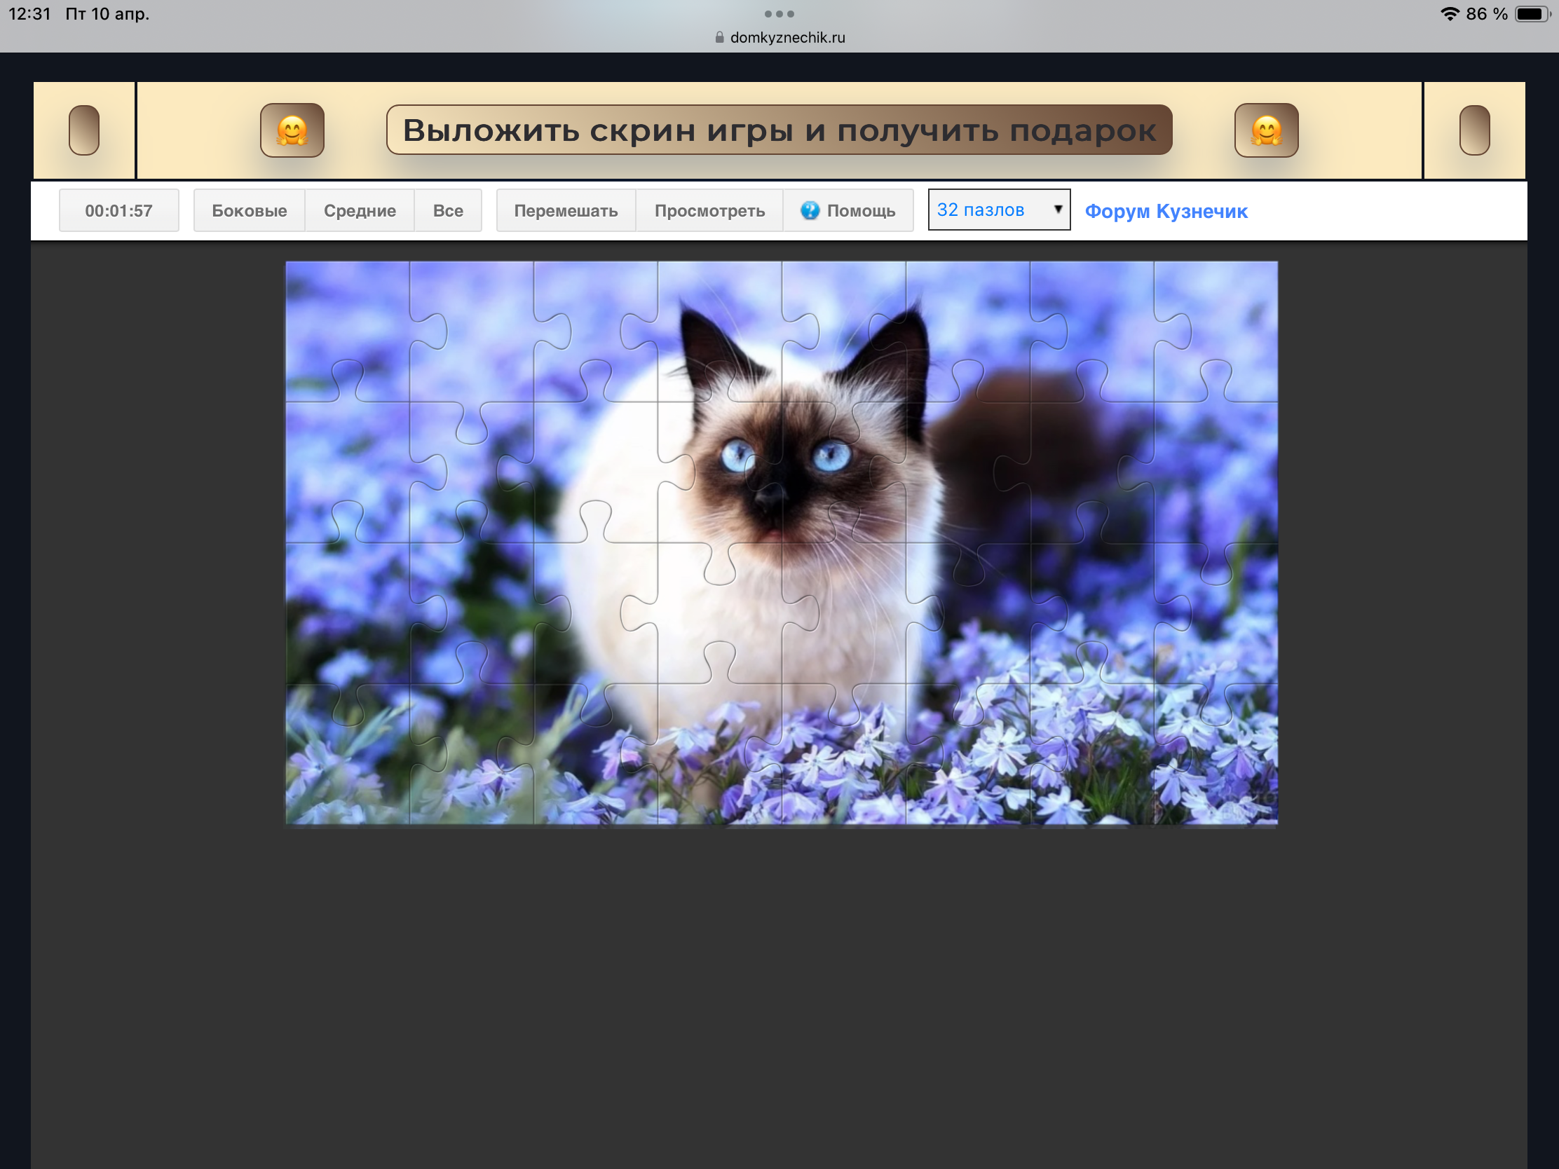The height and width of the screenshot is (1169, 1559).
Task: Click the left rounded beige side button
Action: pyautogui.click(x=84, y=130)
